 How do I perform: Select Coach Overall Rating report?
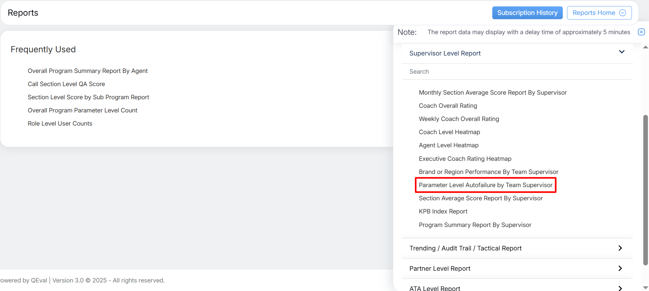point(448,106)
